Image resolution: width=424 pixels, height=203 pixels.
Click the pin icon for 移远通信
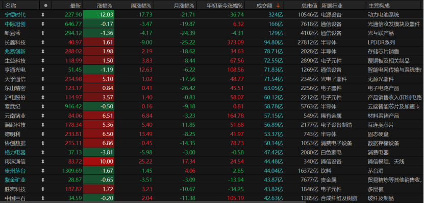43,162
